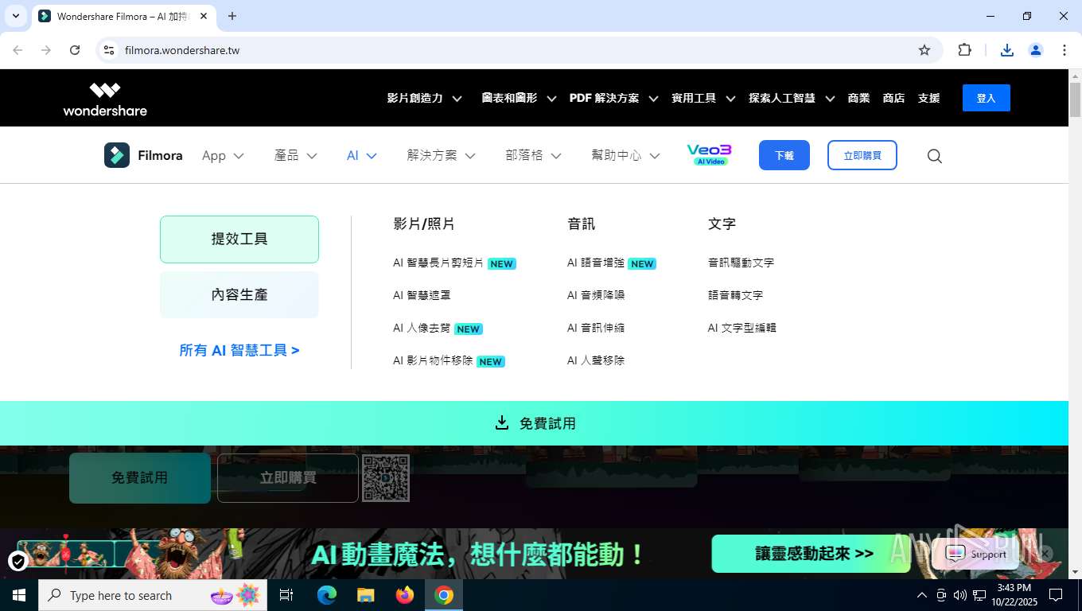Expand the 解決方案 dropdown
This screenshot has height=611, width=1082.
(441, 156)
